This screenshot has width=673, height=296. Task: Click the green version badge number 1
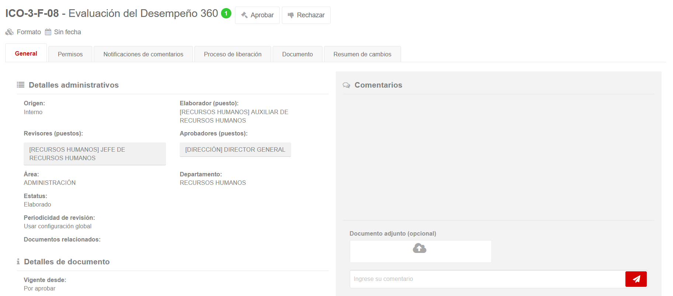tap(226, 13)
